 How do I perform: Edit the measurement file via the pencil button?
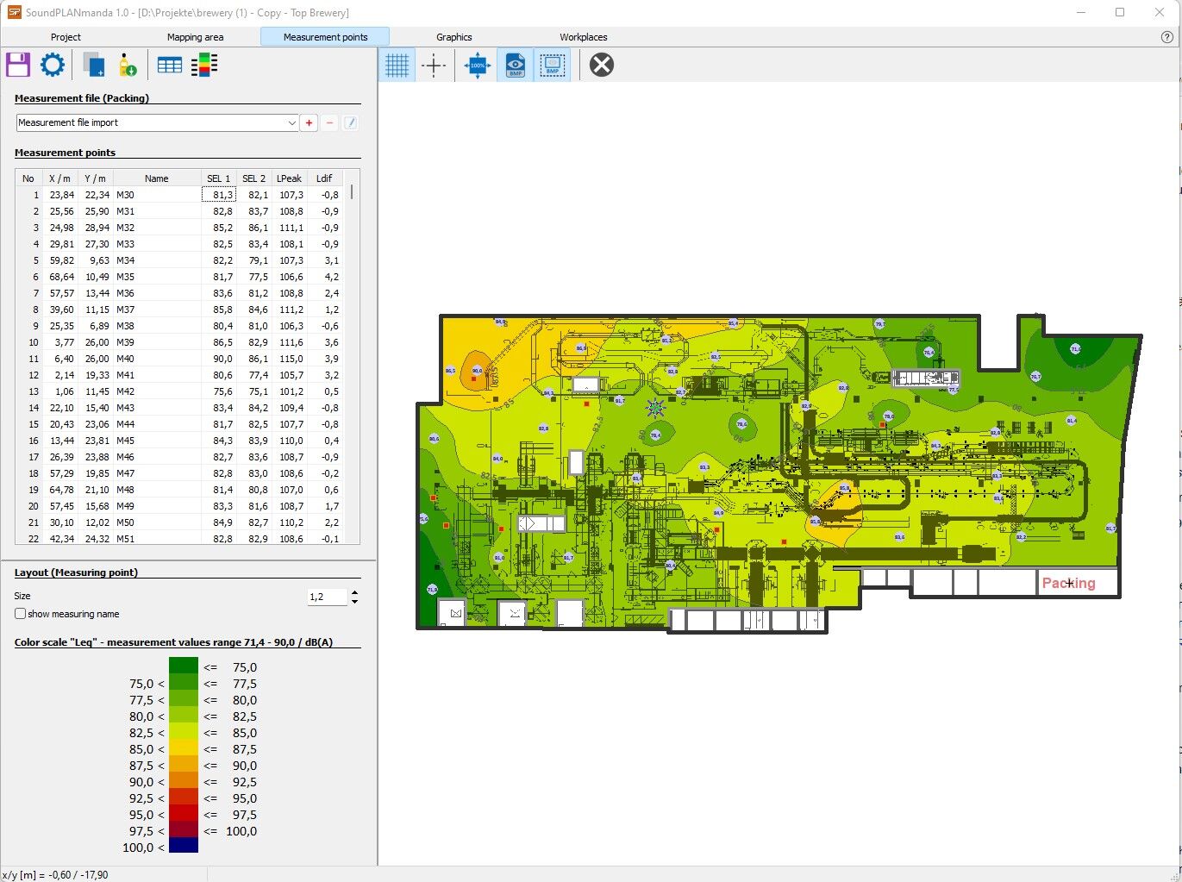(350, 122)
